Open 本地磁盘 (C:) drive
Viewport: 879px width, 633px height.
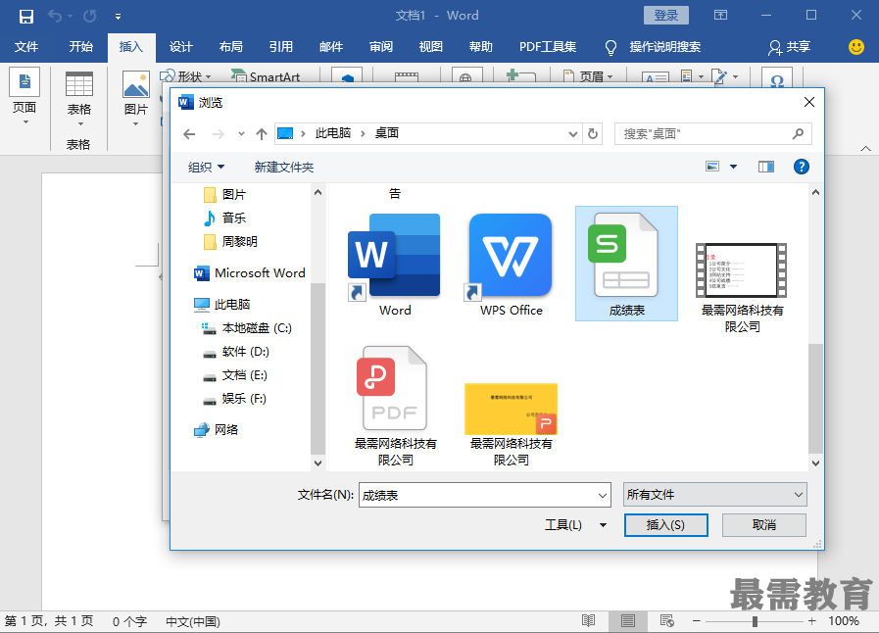coord(247,328)
